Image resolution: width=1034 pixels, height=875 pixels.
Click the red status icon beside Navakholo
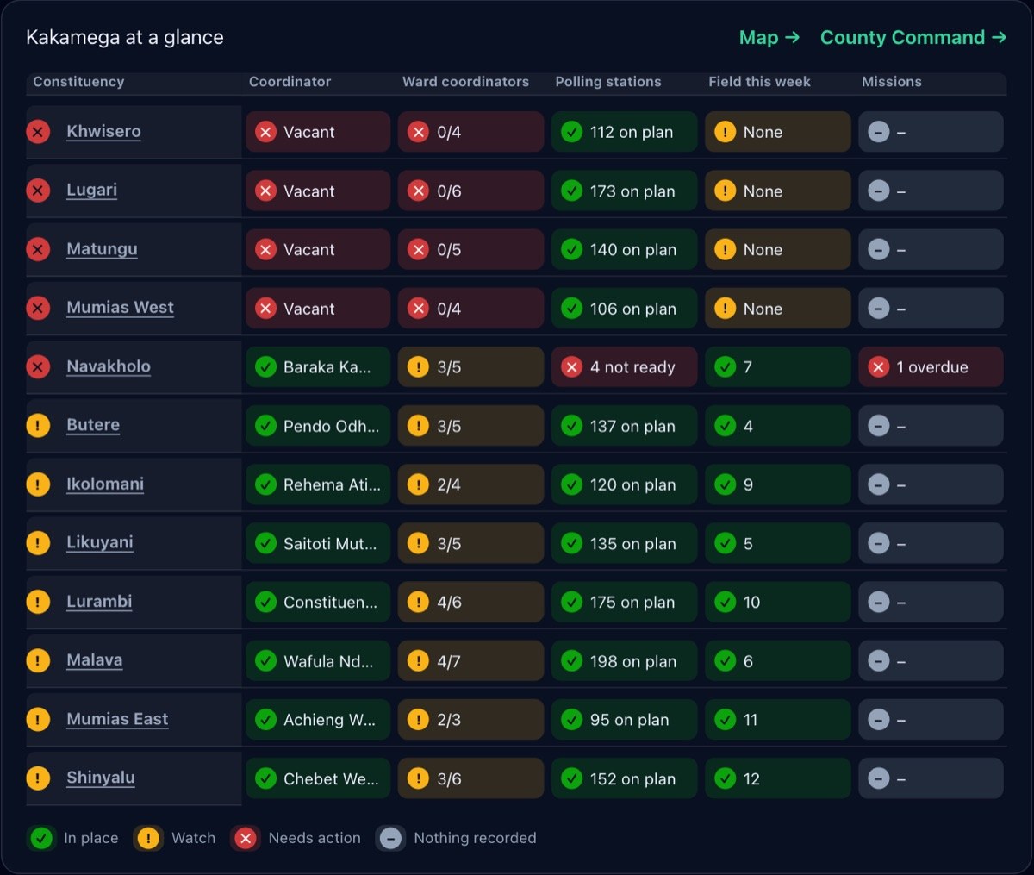pyautogui.click(x=38, y=366)
